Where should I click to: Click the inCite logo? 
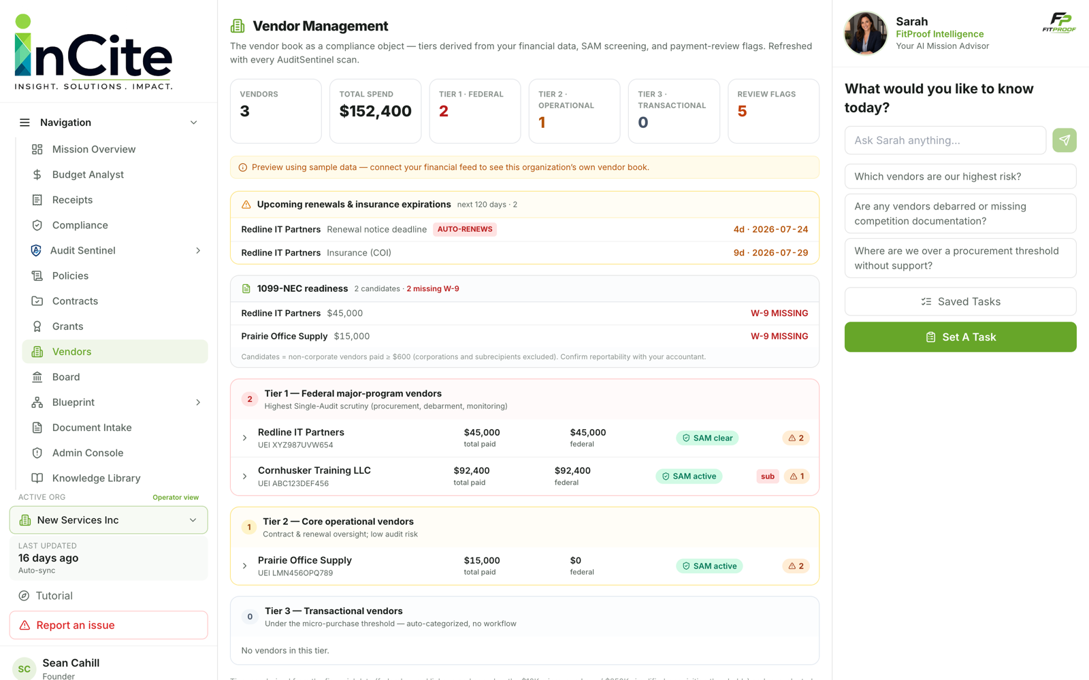click(93, 52)
